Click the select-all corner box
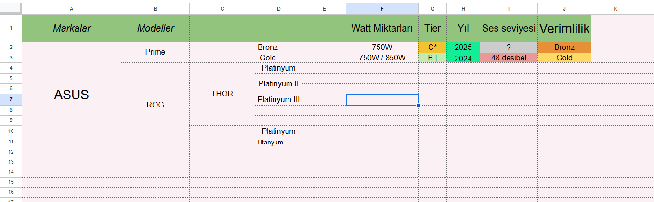The image size is (654, 202). click(11, 9)
